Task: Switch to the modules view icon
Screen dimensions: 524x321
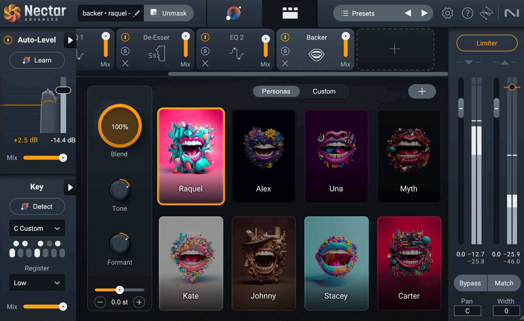Action: 290,13
